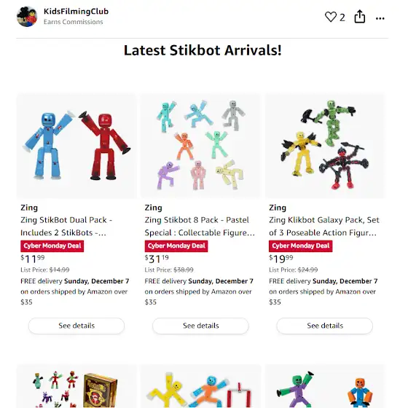Open the three-dot more options menu
Viewport: 408px width, 408px height.
click(380, 18)
